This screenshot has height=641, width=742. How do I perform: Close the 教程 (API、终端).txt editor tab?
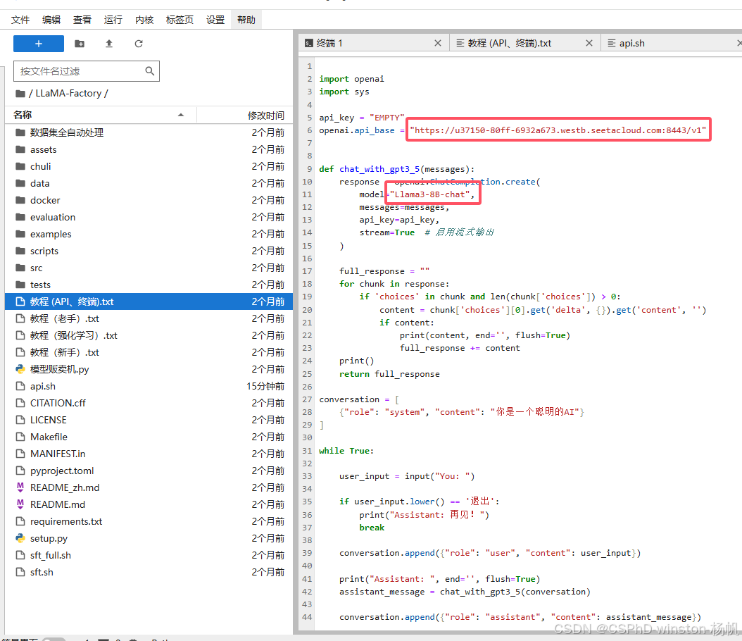point(589,43)
